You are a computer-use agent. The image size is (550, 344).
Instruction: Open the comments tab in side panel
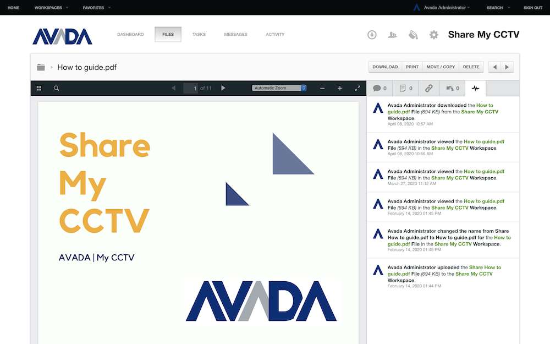(380, 88)
